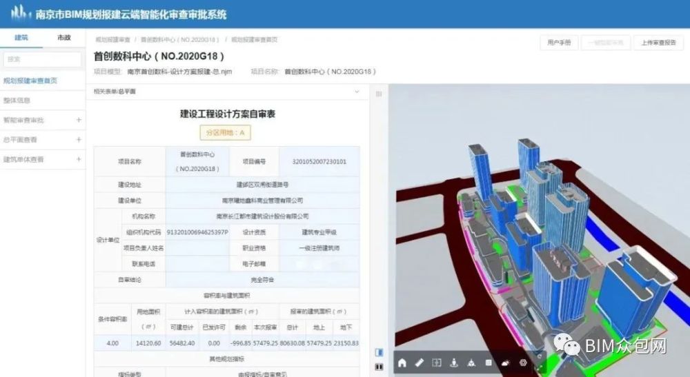Expand 智能审查审批 with its plus icon

(79, 120)
